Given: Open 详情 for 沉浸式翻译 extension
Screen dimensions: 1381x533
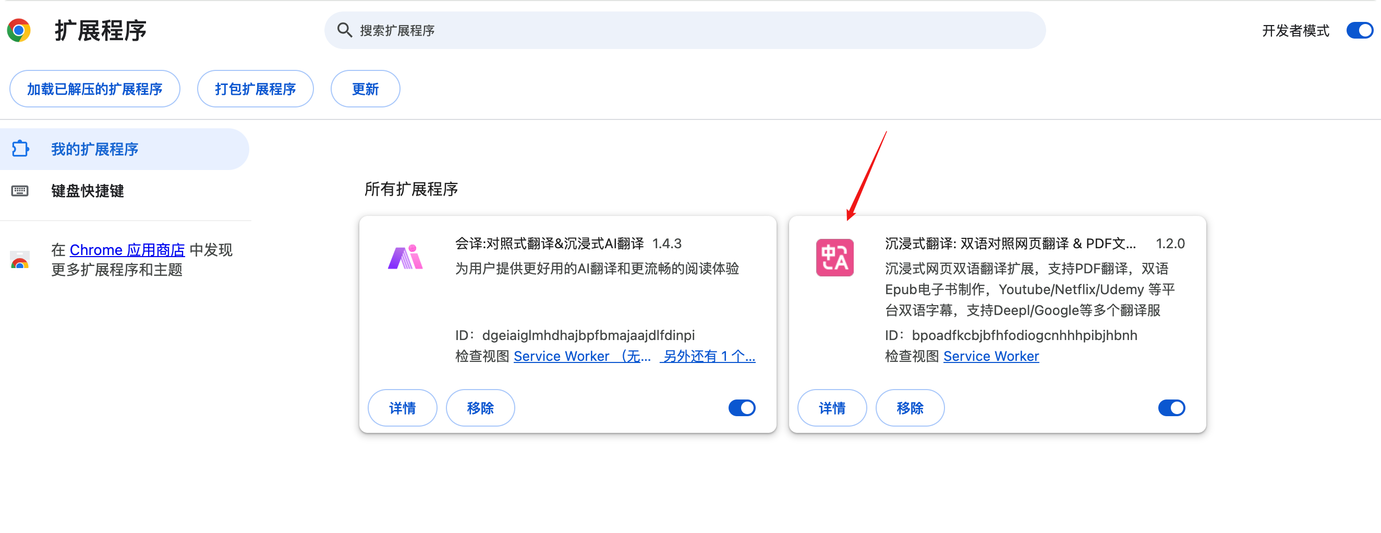Looking at the screenshot, I should coord(832,408).
